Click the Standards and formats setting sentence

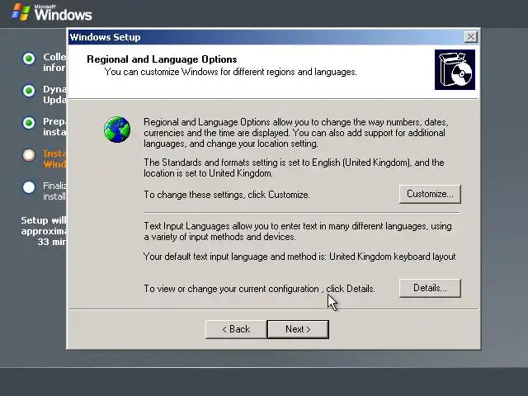pos(294,167)
